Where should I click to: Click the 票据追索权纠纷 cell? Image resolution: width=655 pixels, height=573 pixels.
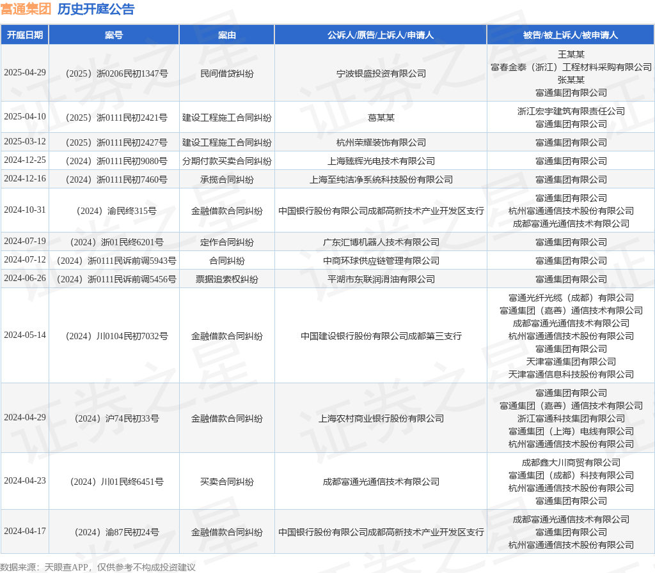tap(227, 279)
